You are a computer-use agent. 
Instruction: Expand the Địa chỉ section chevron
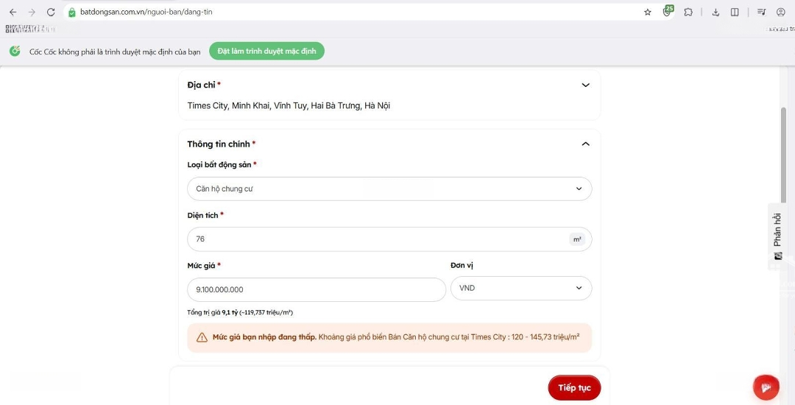pyautogui.click(x=585, y=85)
